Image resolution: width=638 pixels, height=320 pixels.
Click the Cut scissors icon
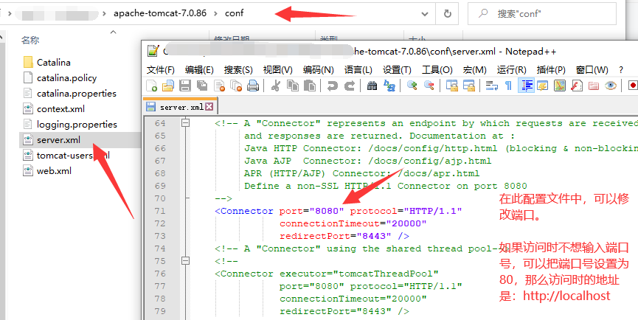point(275,86)
